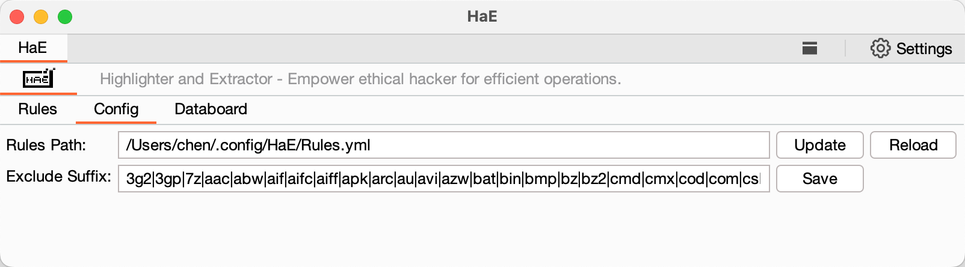Select the top HaE tab
Image resolution: width=965 pixels, height=267 pixels.
32,48
